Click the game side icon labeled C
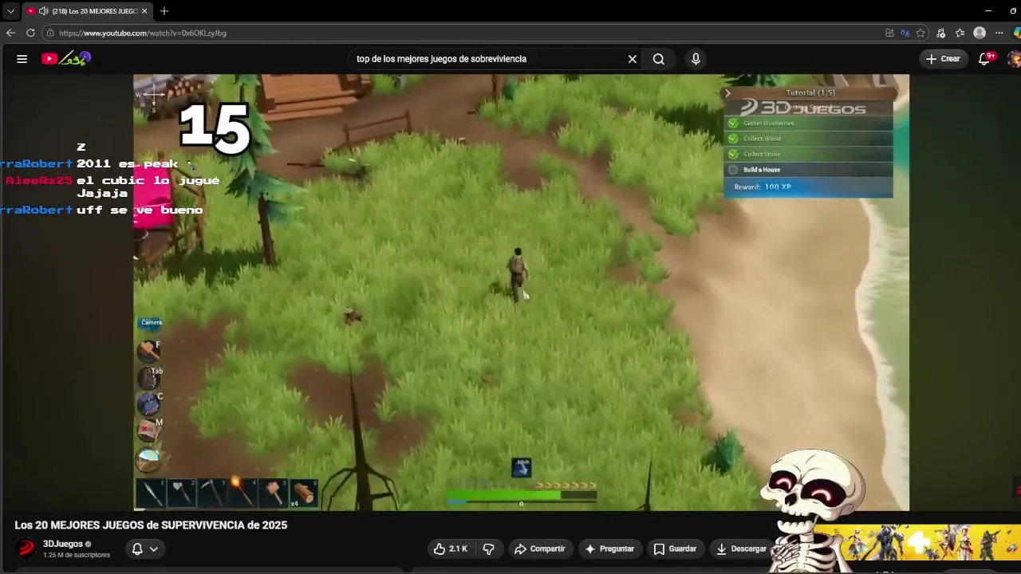1021x574 pixels. coord(148,404)
